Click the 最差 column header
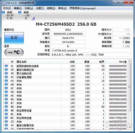This screenshot has width=135, height=133. (x=83, y=62)
